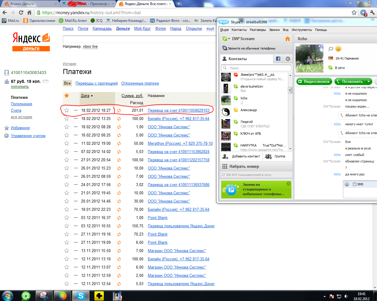
Task: Click the Chrome back arrow
Action: tap(4, 12)
